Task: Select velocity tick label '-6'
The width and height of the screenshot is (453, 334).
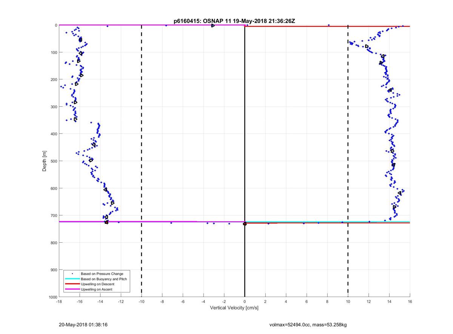Action: coord(183,302)
